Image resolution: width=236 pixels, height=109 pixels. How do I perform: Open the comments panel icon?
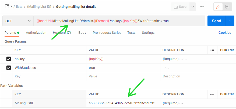[227, 7]
